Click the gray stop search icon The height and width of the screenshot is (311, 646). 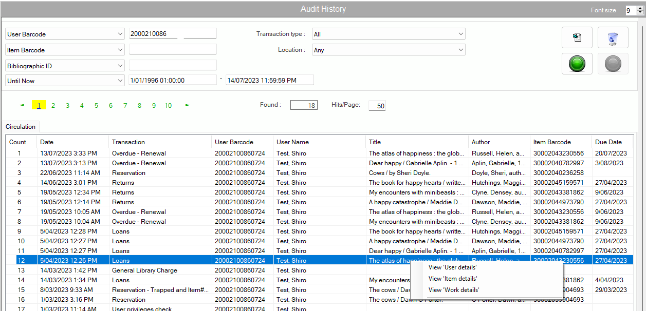[x=613, y=64]
